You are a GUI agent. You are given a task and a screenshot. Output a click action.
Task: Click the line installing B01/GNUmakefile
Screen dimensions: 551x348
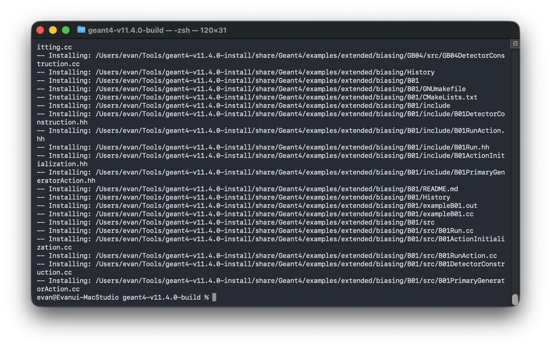[251, 89]
